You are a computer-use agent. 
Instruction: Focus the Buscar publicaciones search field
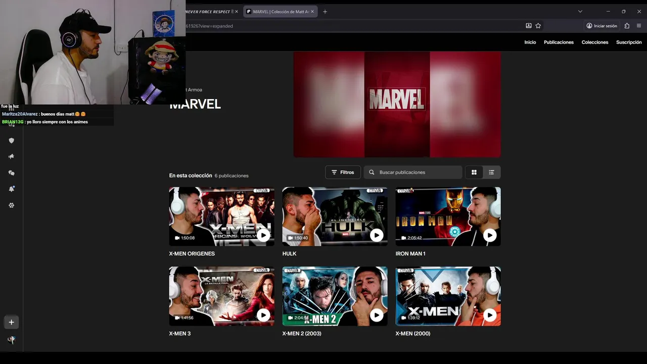point(413,172)
